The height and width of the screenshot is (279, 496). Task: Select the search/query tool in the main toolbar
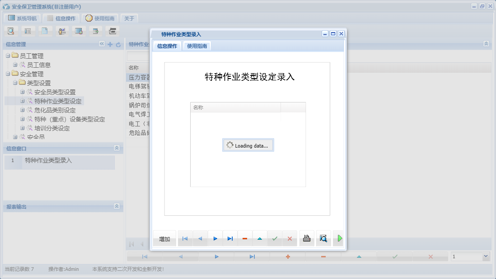coord(11,31)
